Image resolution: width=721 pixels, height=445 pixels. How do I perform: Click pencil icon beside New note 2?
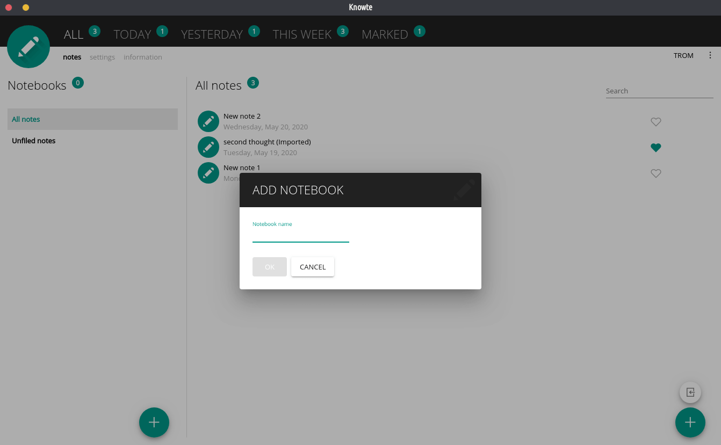click(208, 121)
